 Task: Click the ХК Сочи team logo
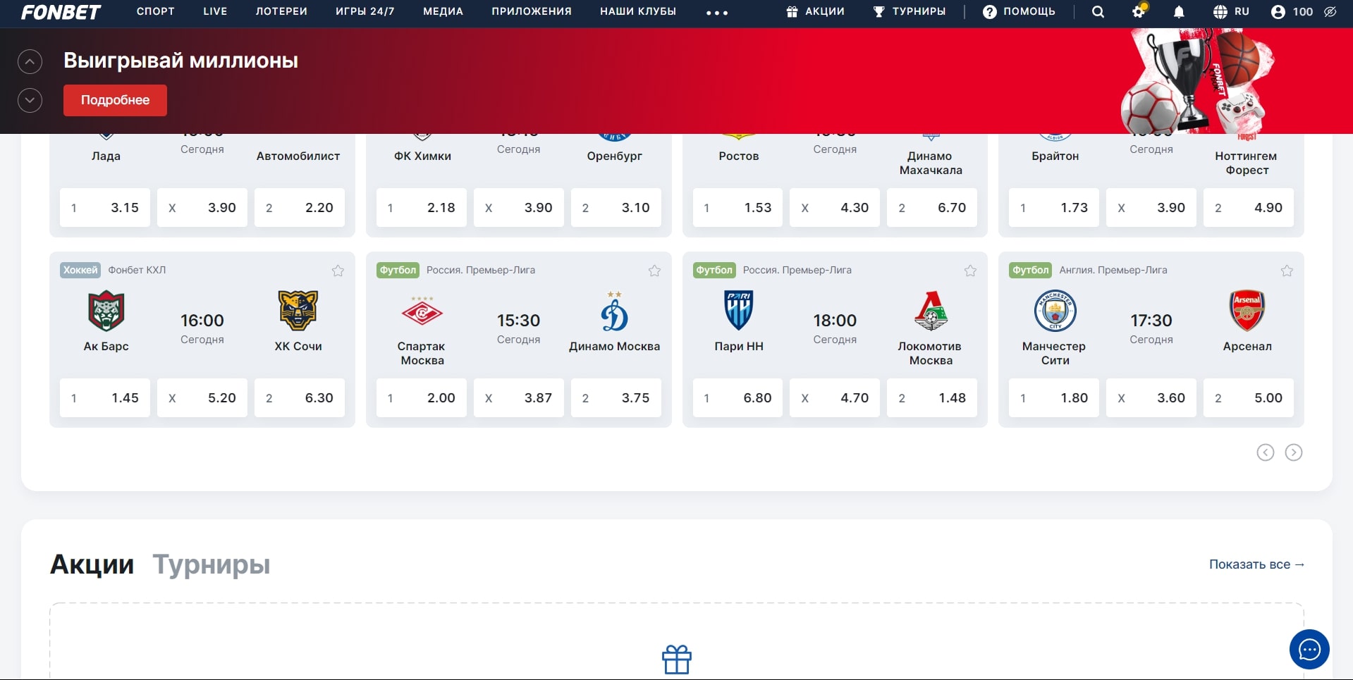point(298,311)
